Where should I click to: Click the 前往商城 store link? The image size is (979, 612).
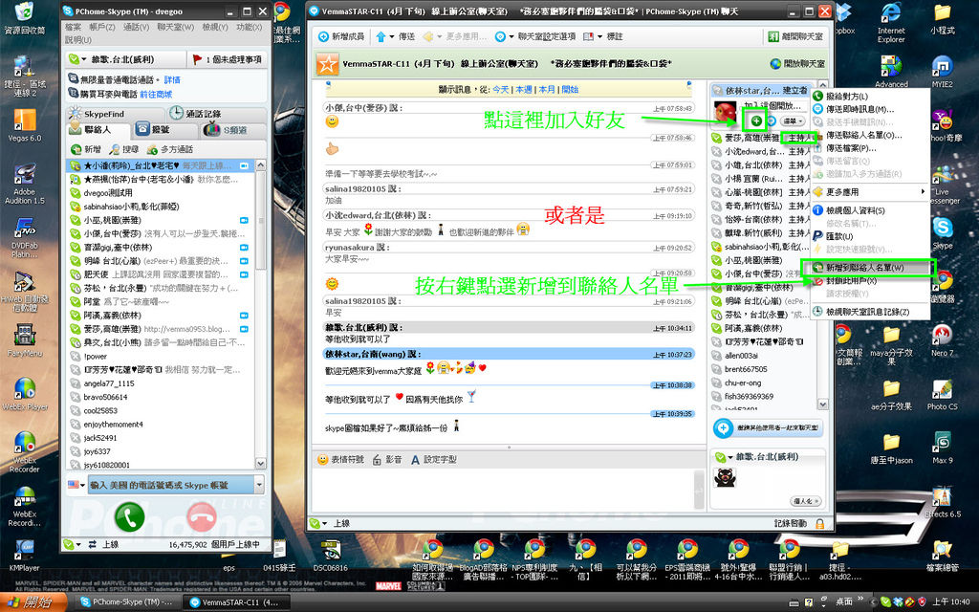(x=156, y=95)
